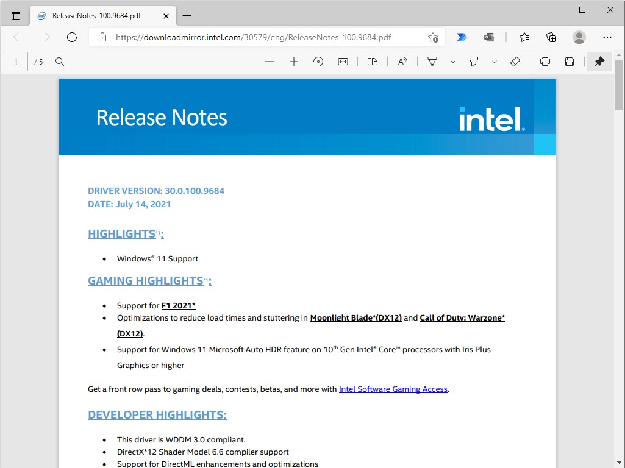Go forward to the next page
The width and height of the screenshot is (625, 468).
pos(45,37)
